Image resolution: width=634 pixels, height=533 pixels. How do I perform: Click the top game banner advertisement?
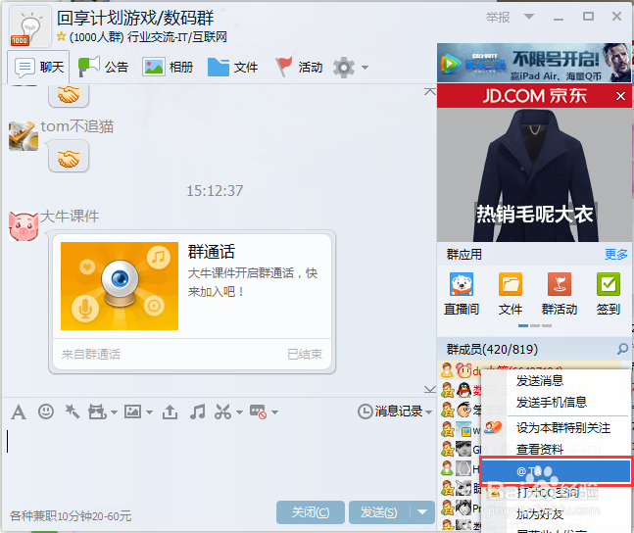pos(534,63)
